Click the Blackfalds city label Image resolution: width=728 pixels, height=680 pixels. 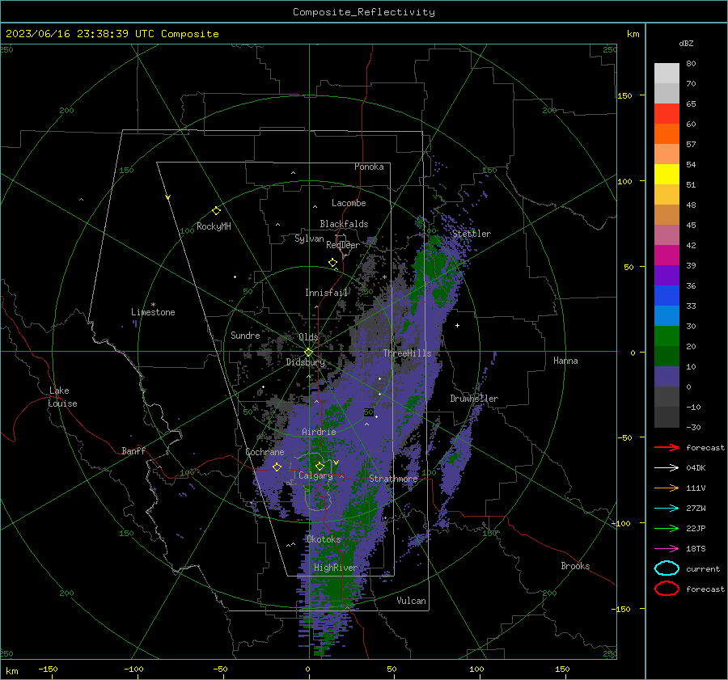[x=344, y=224]
